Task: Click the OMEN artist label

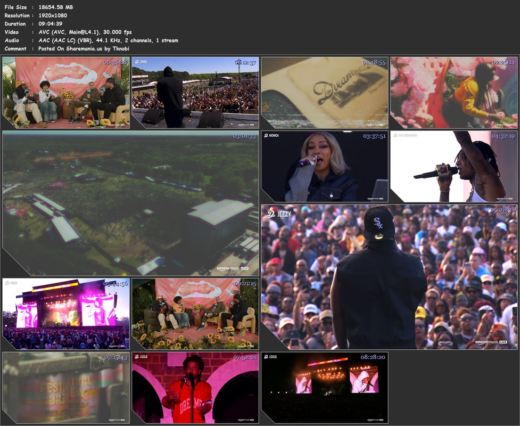Action: coord(144,62)
